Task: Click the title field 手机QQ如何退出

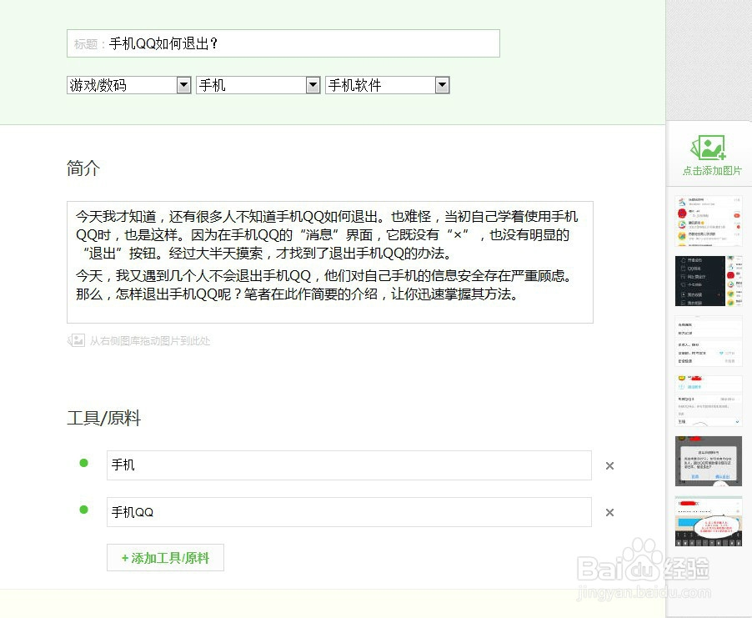Action: click(x=283, y=43)
